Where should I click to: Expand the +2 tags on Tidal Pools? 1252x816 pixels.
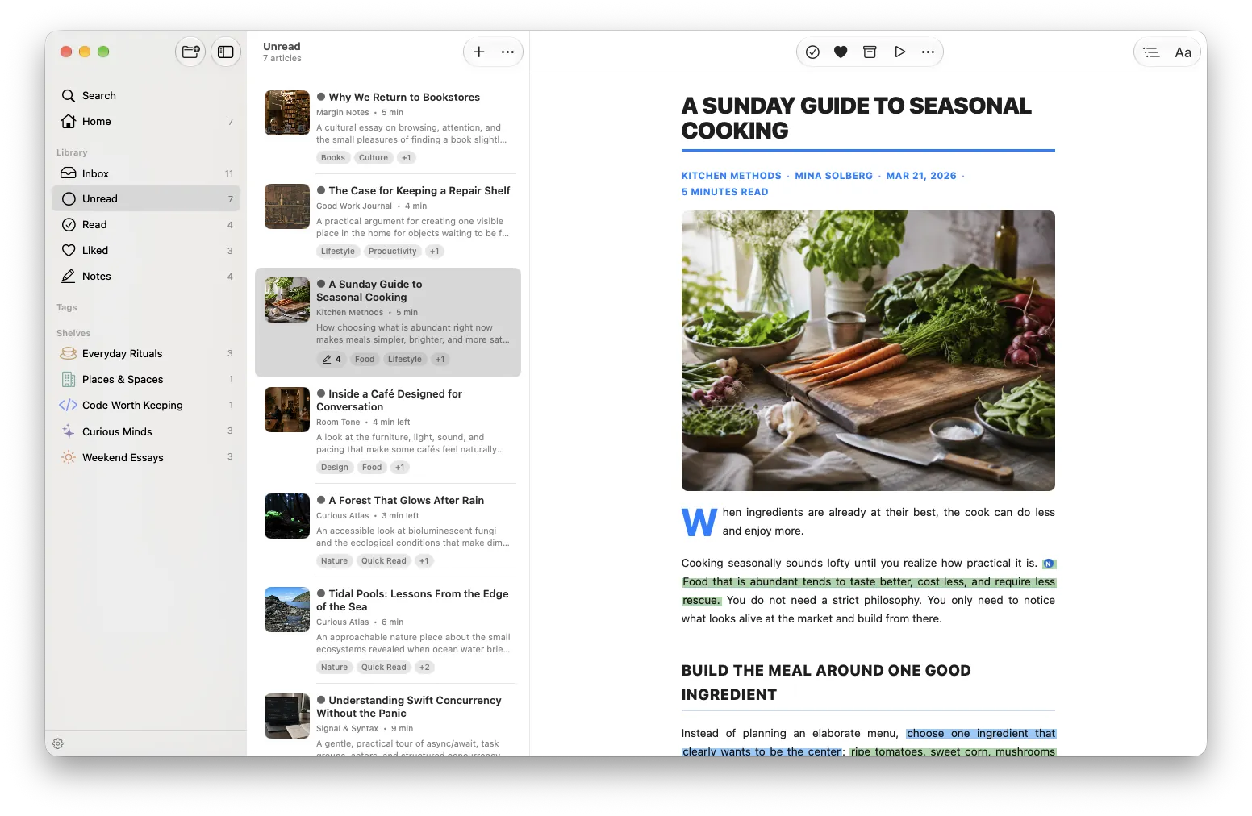coord(424,668)
